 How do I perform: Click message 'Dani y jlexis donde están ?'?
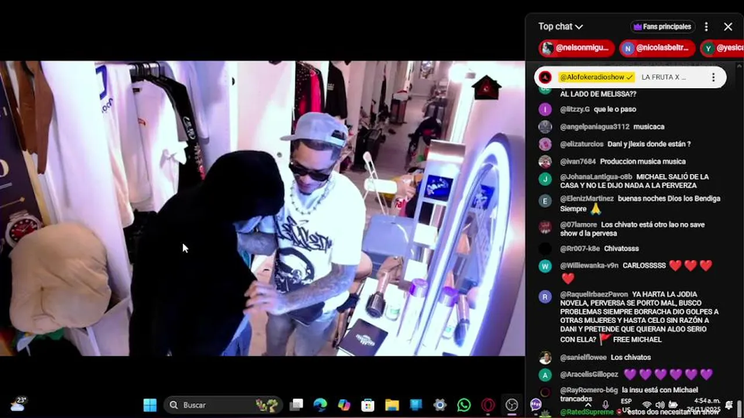pyautogui.click(x=649, y=144)
